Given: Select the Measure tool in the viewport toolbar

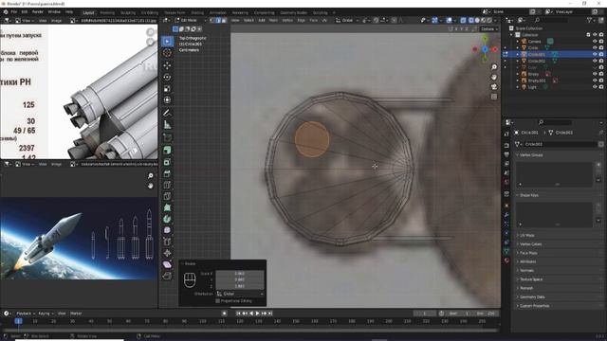Looking at the screenshot, I should coord(167,124).
